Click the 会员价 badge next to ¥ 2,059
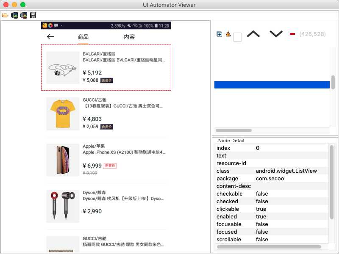The width and height of the screenshot is (339, 254). (107, 127)
